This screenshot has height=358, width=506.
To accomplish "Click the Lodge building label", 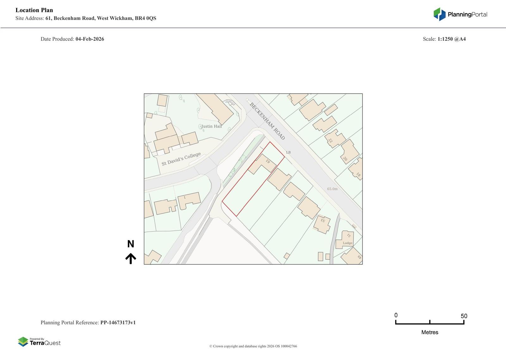I will click(x=348, y=243).
